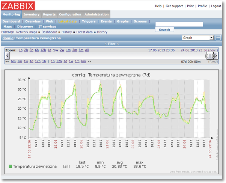Set zoom to All
The height and width of the screenshot is (183, 226).
pyautogui.click(x=87, y=50)
